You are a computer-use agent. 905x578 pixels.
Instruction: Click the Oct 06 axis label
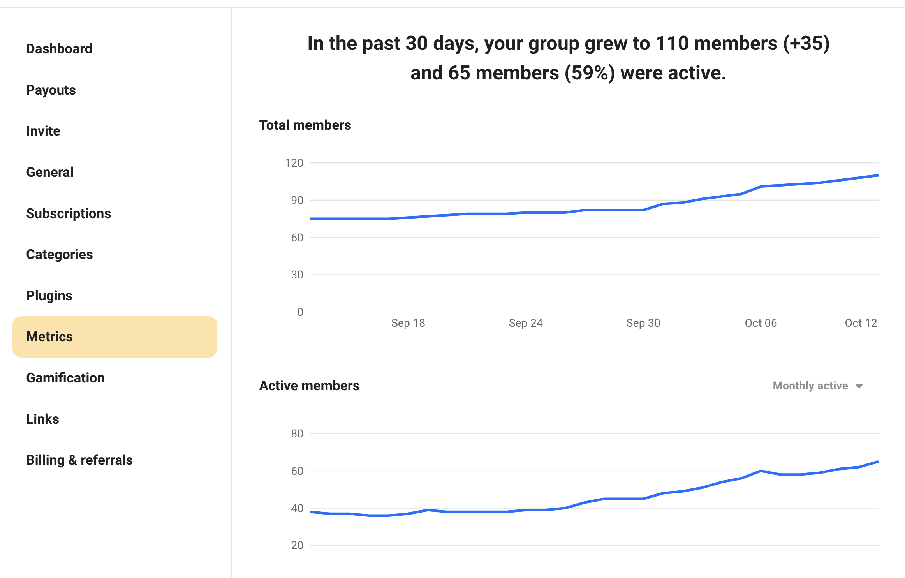pos(760,323)
